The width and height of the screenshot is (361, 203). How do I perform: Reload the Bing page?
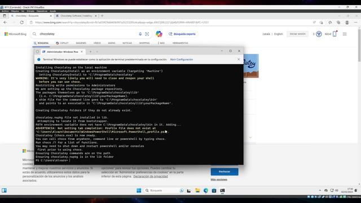pos(21,23)
